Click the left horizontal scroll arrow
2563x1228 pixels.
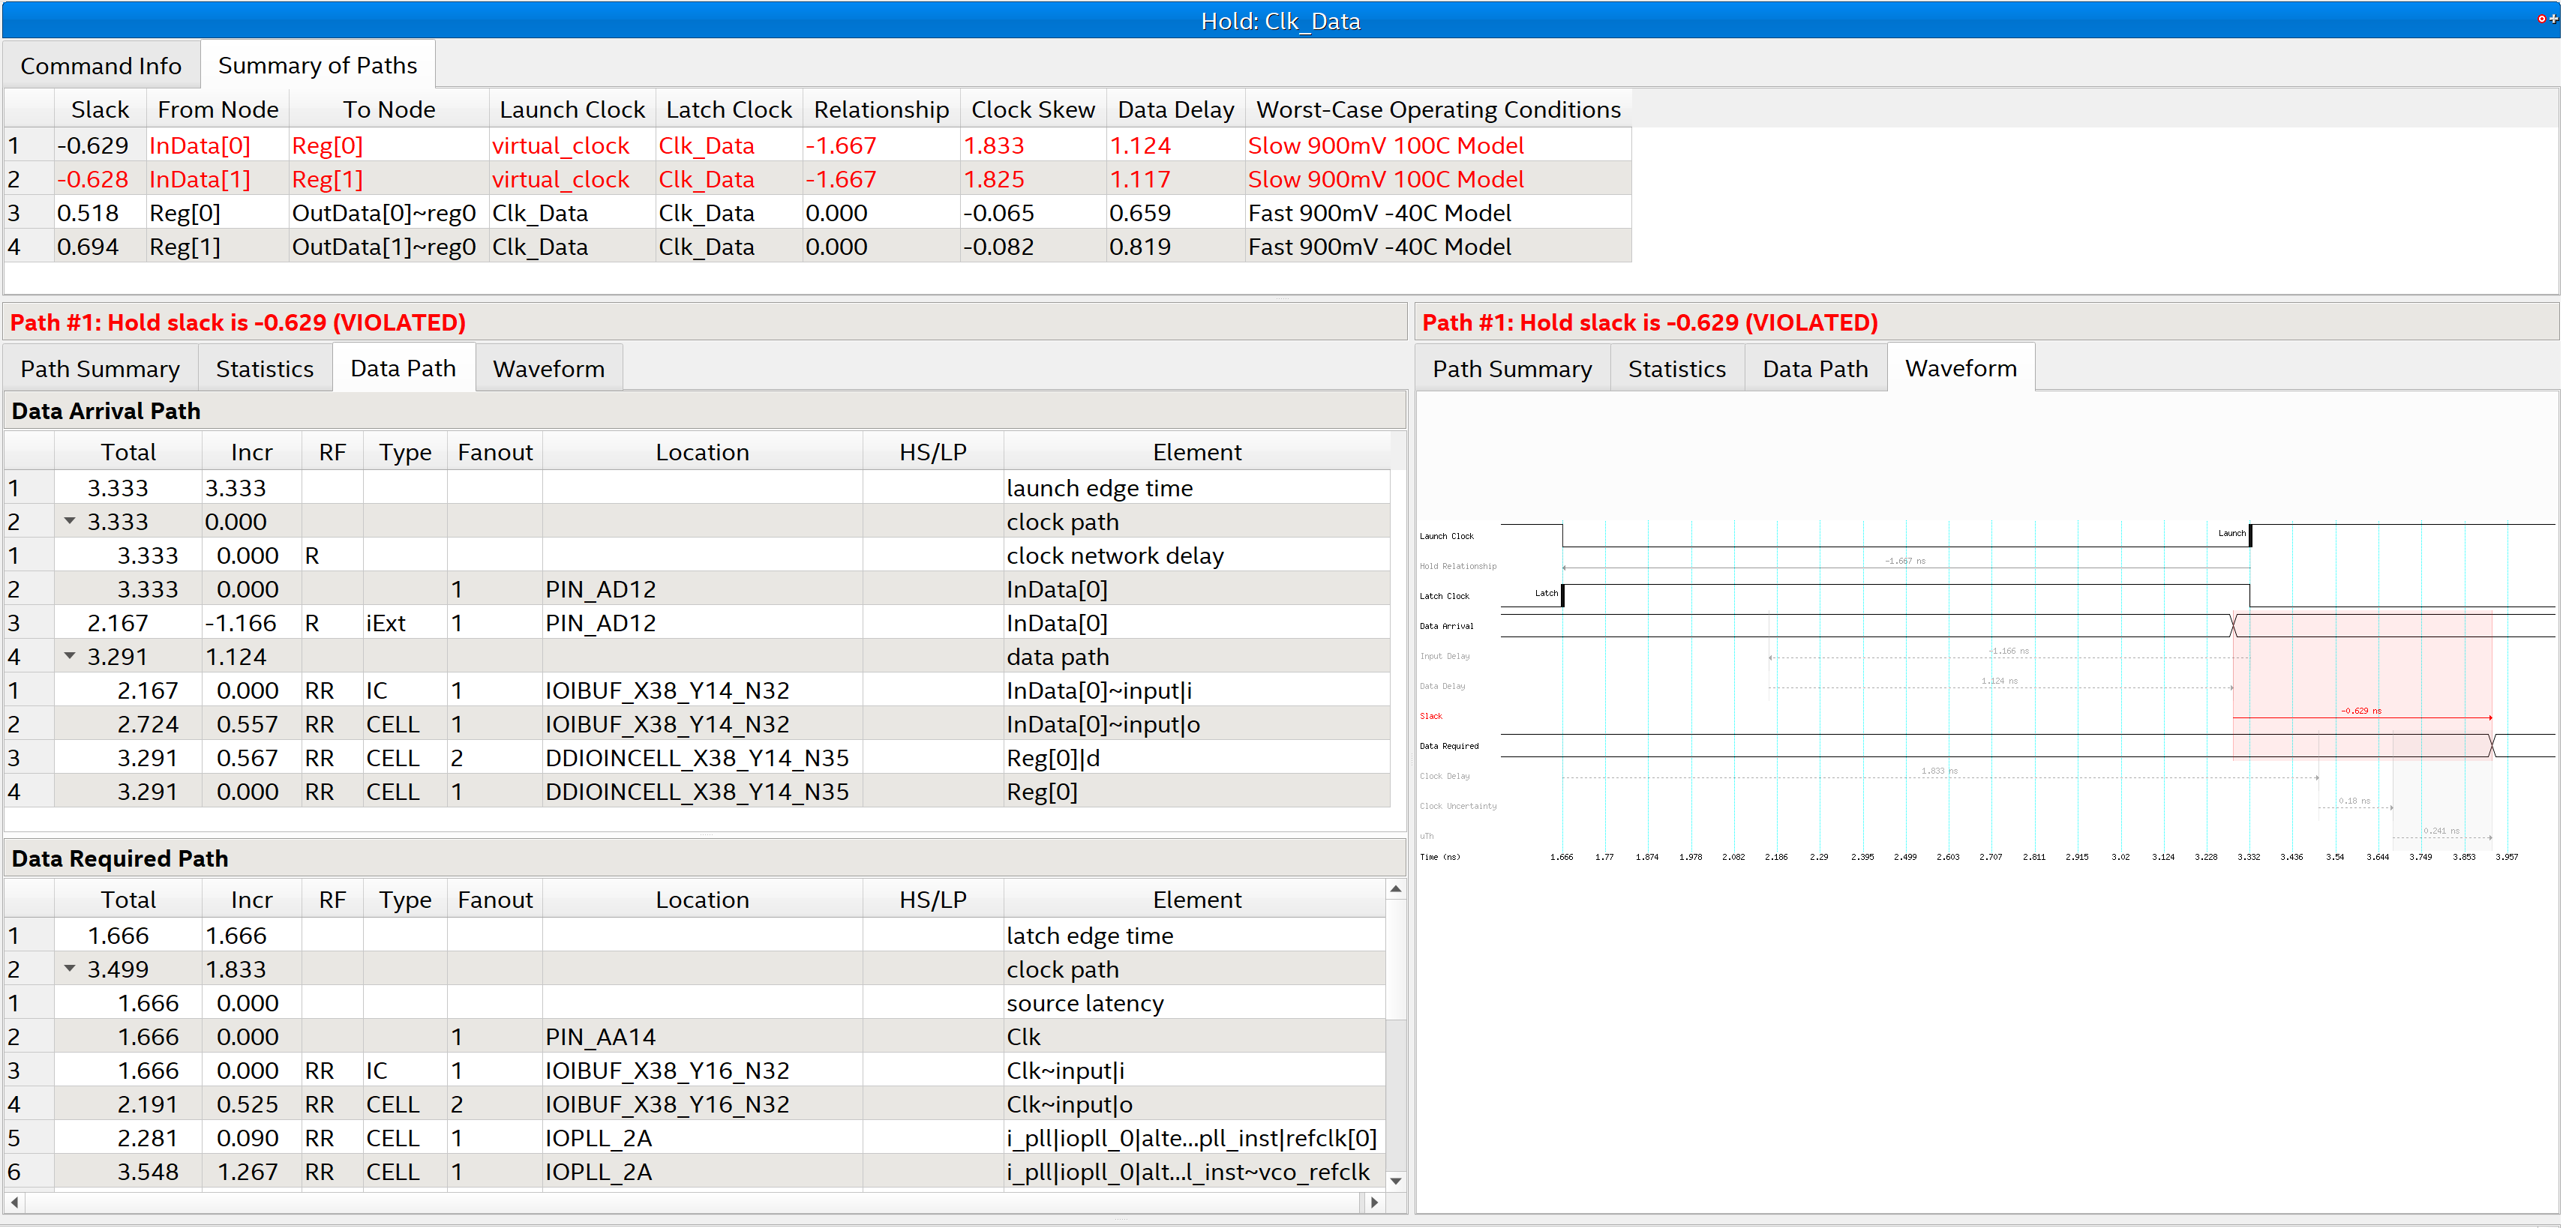point(14,1203)
